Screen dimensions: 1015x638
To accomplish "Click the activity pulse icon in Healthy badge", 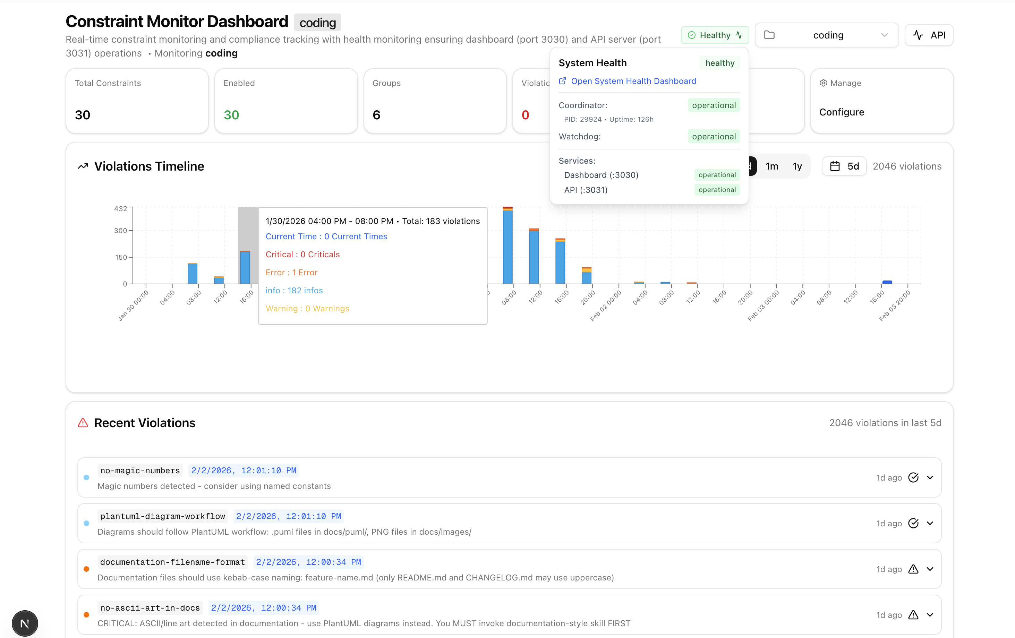I will 739,35.
